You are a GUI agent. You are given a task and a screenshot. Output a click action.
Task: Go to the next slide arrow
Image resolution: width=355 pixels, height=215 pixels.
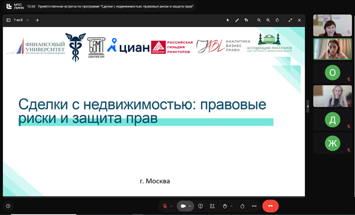(x=37, y=20)
